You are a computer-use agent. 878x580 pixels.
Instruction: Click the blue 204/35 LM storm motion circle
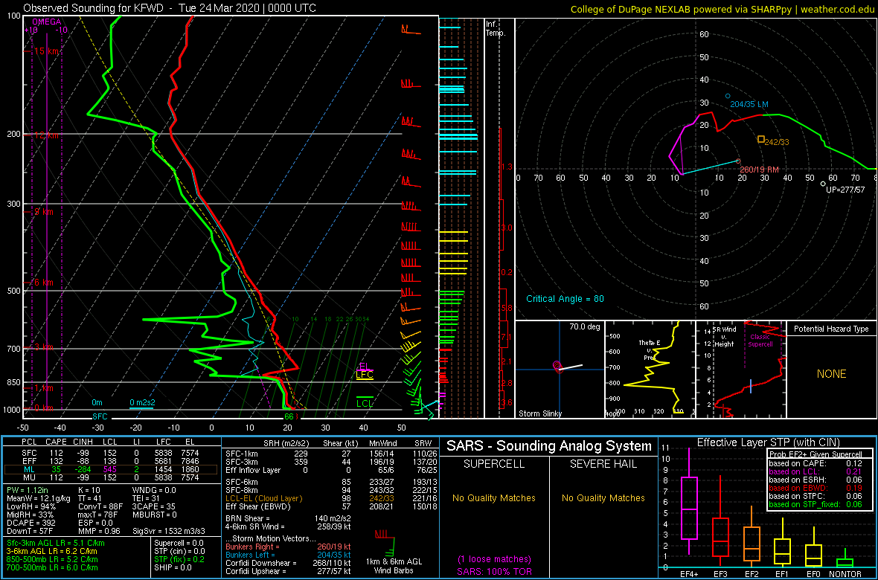(728, 96)
